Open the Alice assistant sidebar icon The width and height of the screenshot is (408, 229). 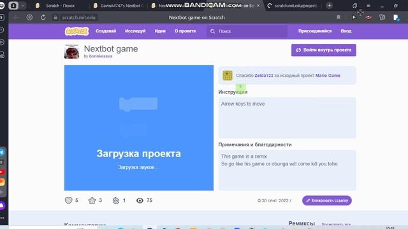point(2,205)
